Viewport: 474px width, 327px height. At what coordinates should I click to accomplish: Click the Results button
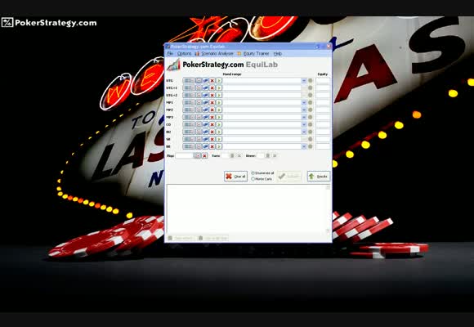319,177
